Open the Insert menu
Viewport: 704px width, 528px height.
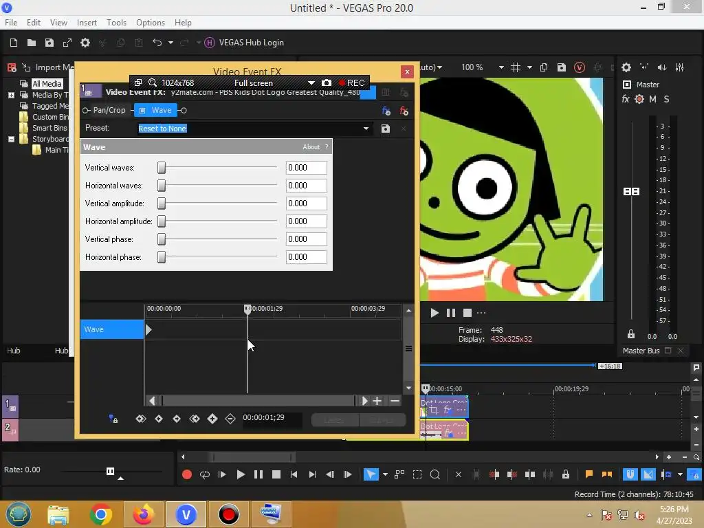[x=87, y=23]
